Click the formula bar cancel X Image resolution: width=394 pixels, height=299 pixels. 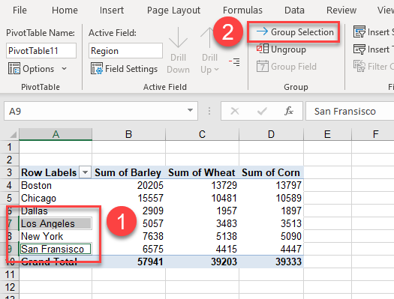click(x=235, y=111)
